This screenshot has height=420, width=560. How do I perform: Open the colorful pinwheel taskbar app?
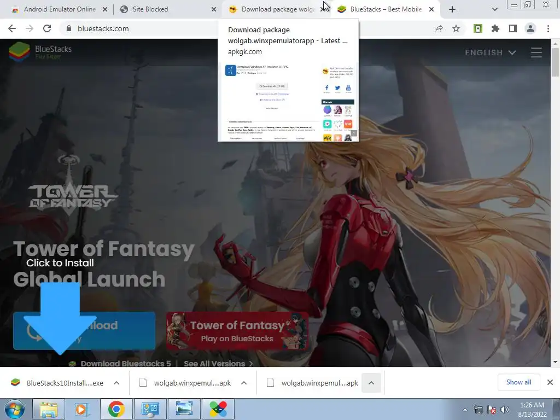click(x=218, y=409)
